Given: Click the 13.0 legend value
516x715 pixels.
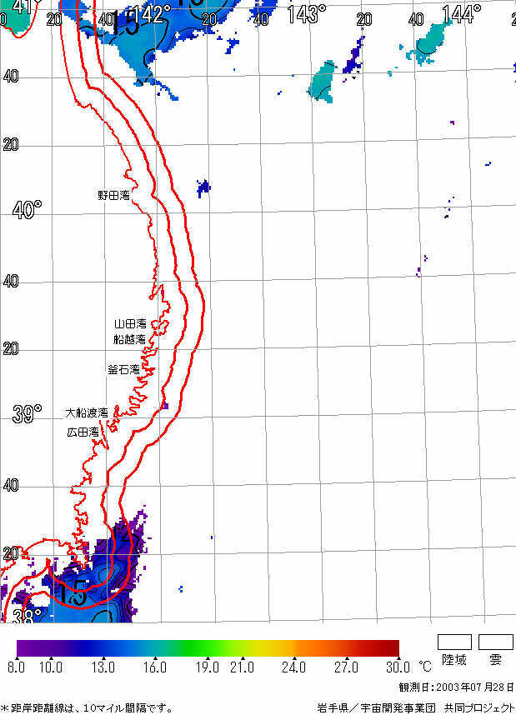Looking at the screenshot, I should (103, 667).
